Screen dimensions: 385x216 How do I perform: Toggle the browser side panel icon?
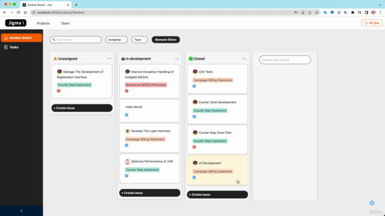[366, 12]
